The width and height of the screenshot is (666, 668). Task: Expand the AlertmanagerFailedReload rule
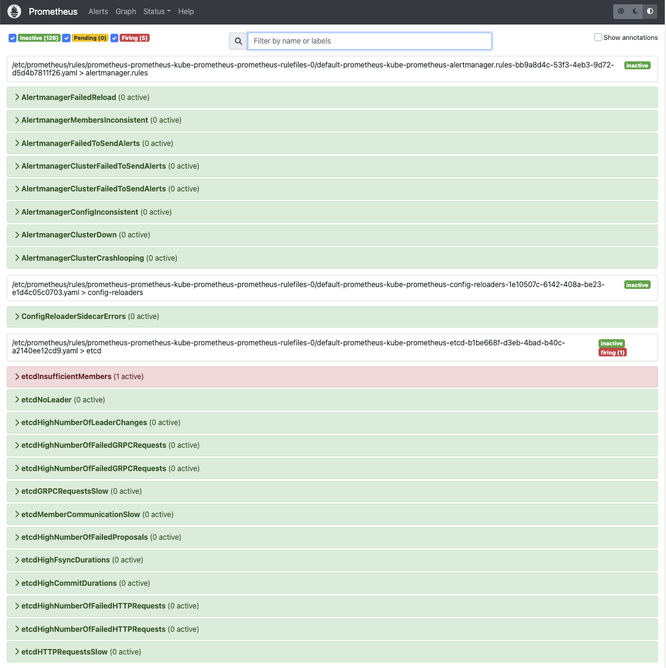click(x=332, y=98)
